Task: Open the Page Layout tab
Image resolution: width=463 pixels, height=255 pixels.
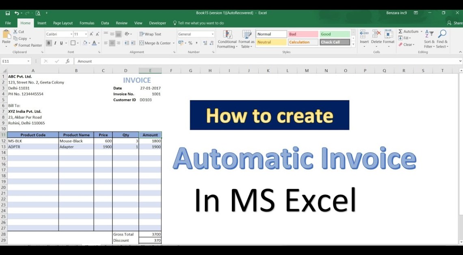Action: pyautogui.click(x=63, y=23)
